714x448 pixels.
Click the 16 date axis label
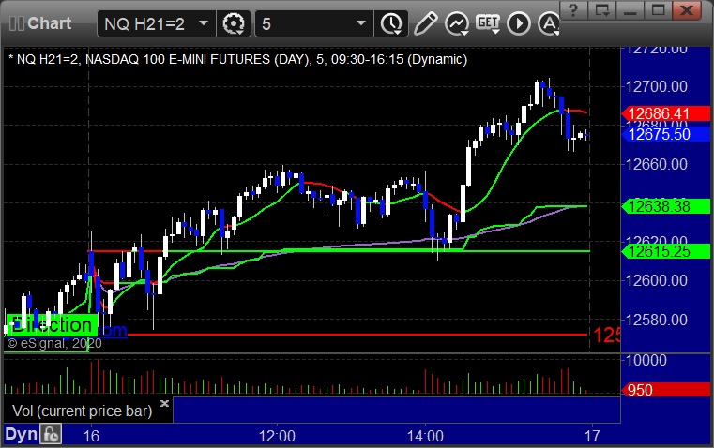pos(91,436)
